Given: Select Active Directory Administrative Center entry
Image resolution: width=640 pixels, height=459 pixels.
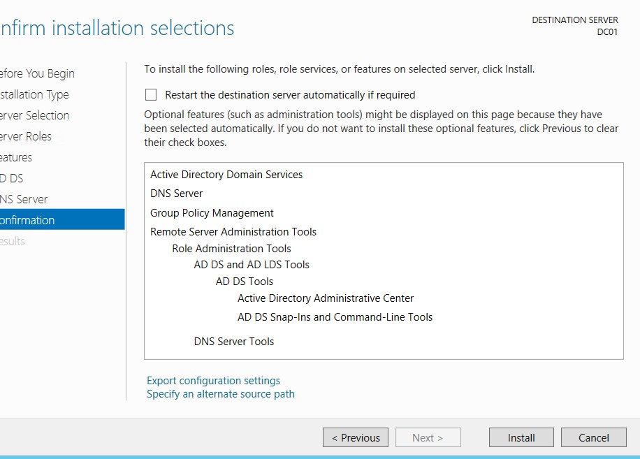Looking at the screenshot, I should point(326,298).
